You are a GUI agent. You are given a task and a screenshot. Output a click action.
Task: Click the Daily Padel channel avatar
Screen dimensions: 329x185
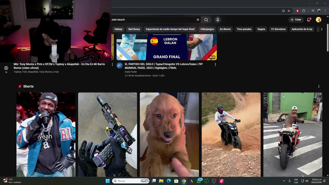click(120, 65)
